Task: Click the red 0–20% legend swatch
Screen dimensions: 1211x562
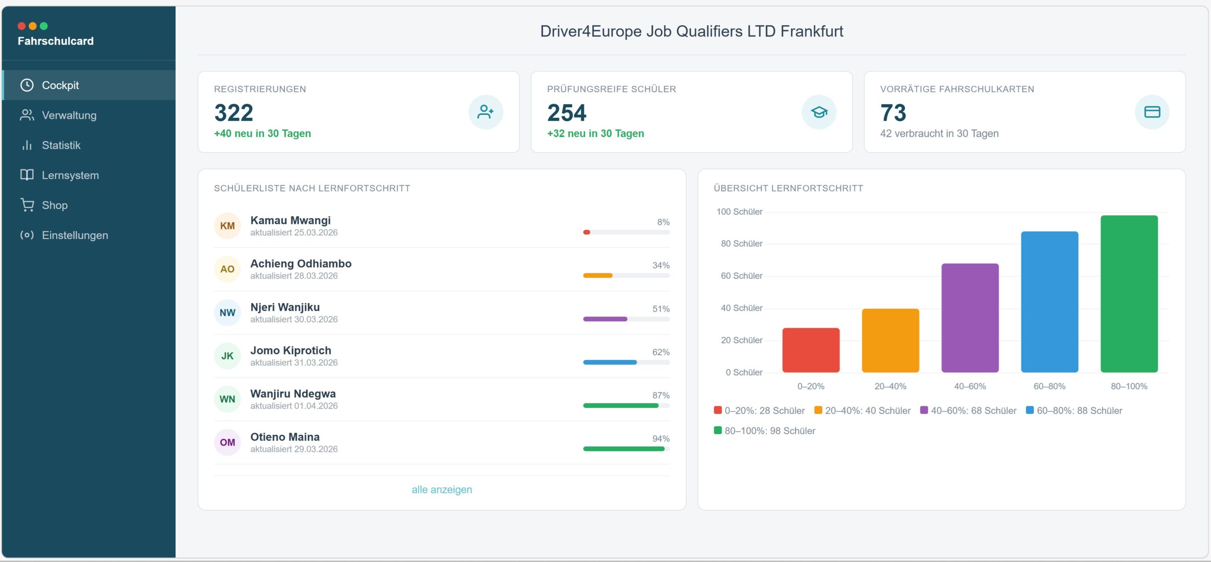Action: click(x=718, y=410)
